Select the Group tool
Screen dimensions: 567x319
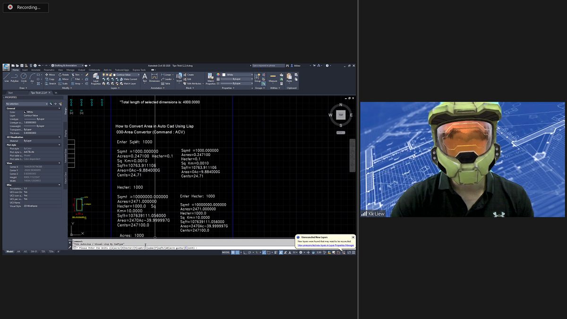pos(258,78)
